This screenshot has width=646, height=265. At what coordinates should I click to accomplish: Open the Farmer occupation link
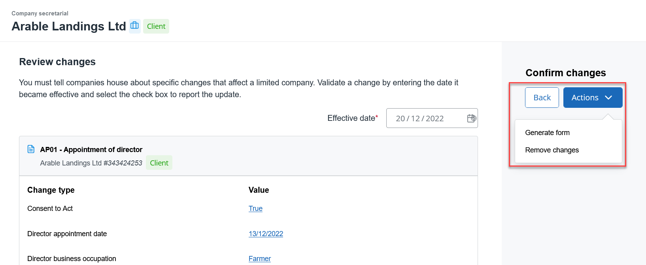(x=259, y=259)
